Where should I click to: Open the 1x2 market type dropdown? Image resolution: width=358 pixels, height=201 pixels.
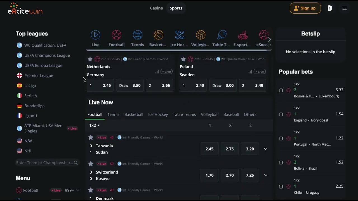click(95, 125)
